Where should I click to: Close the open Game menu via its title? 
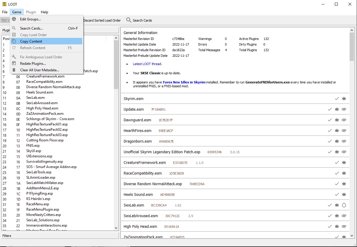coord(17,12)
